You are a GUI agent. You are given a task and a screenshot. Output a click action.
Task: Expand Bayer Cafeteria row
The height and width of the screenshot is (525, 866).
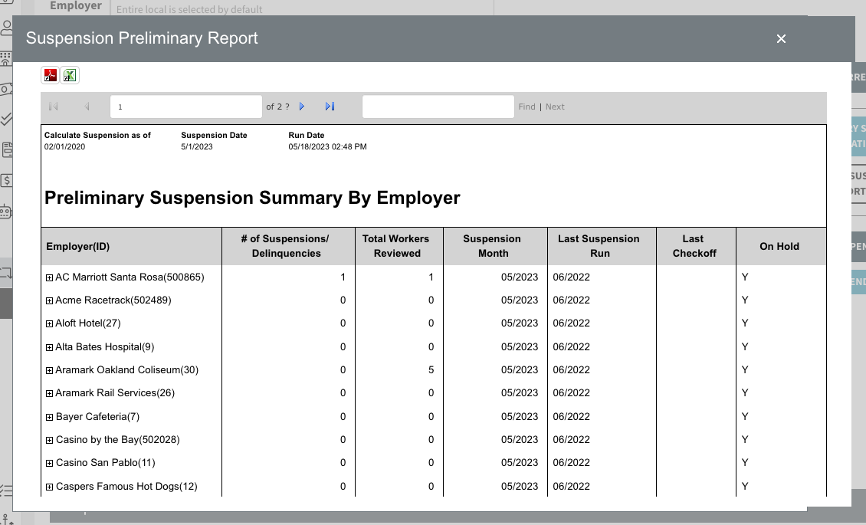(x=49, y=418)
